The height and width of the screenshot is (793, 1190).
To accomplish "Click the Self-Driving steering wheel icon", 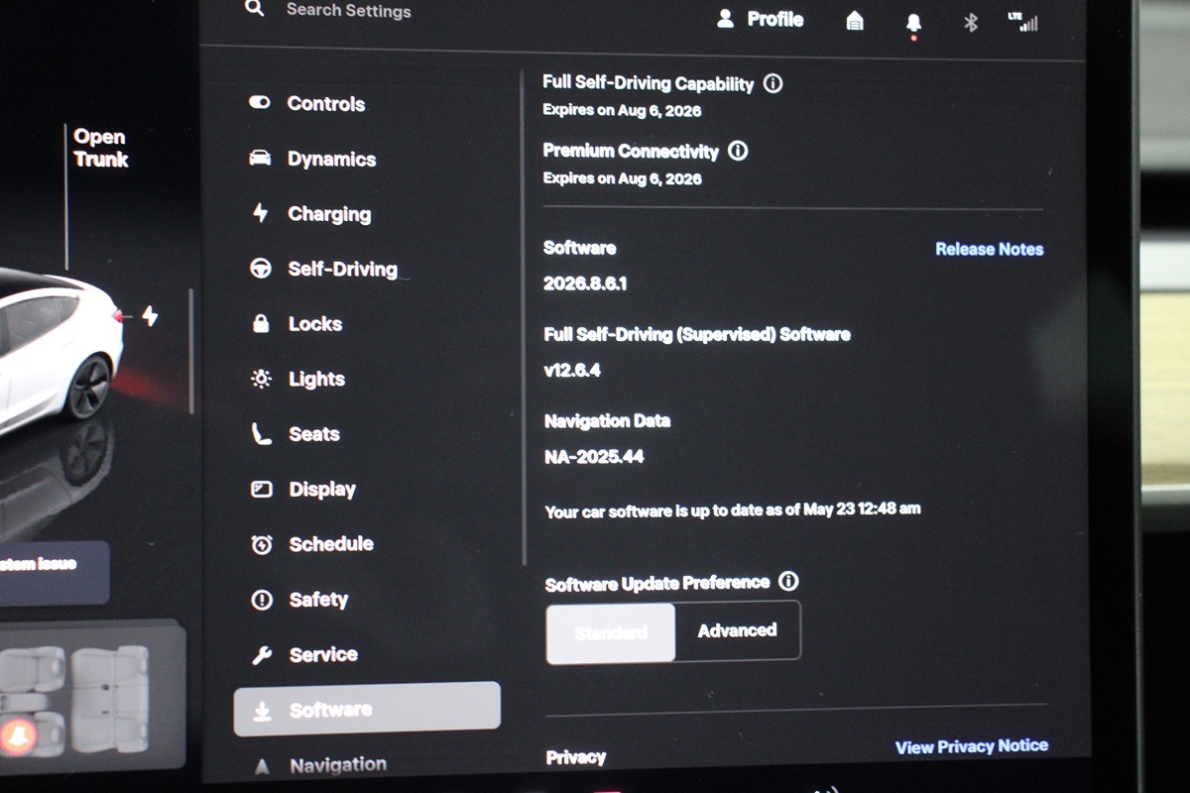I will [261, 269].
